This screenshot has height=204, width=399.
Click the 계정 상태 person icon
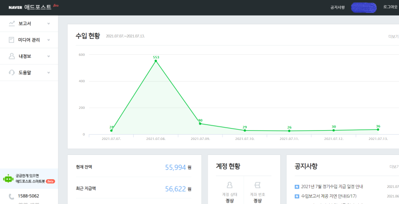(x=230, y=185)
